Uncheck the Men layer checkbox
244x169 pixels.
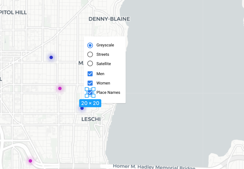pyautogui.click(x=90, y=74)
